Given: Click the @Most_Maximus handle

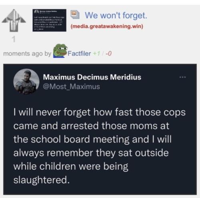Looking at the screenshot, I should tap(71, 87).
